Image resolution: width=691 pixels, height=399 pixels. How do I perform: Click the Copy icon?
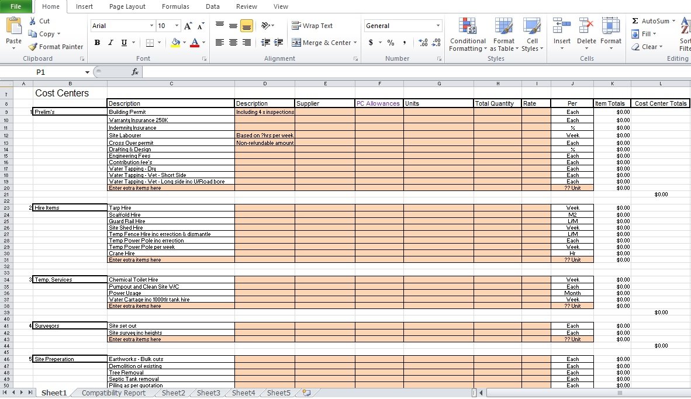pos(32,34)
